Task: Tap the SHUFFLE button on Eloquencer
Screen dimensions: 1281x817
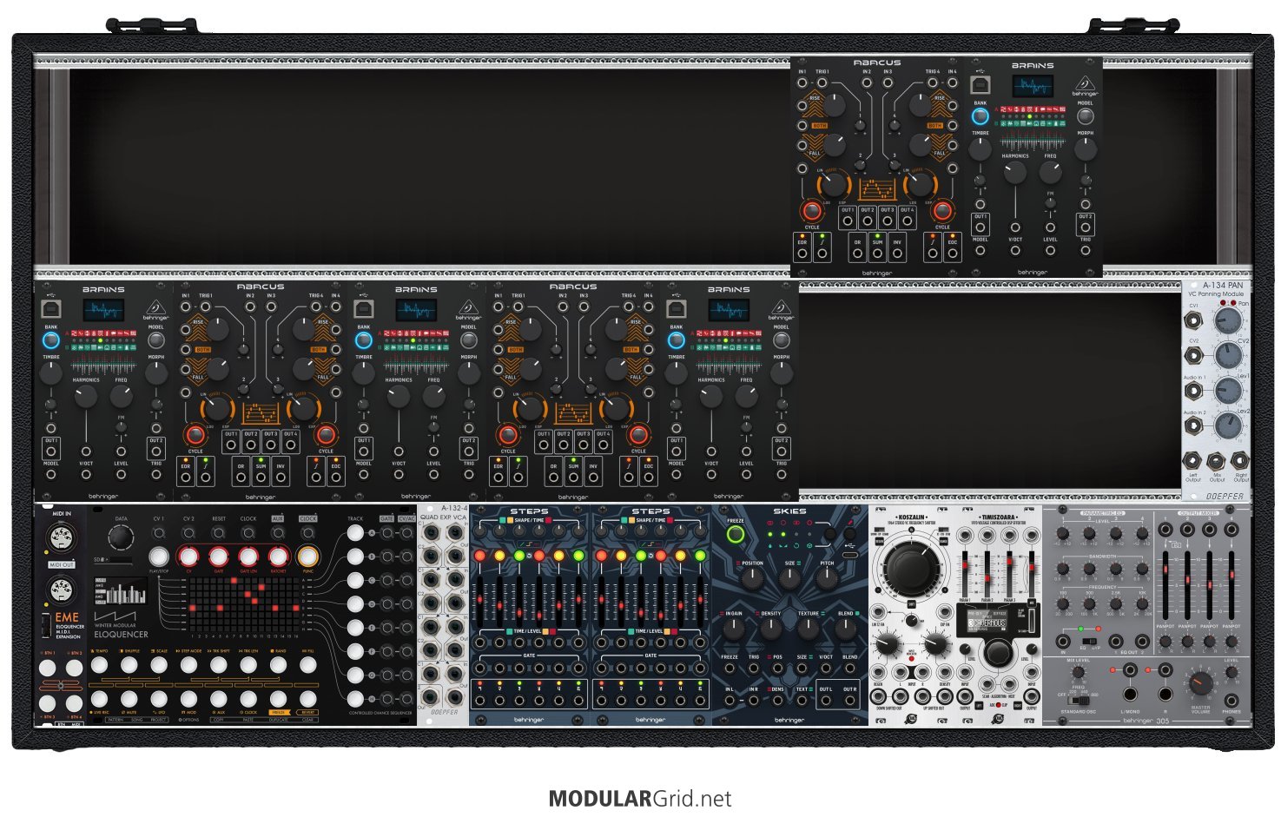Action: coord(129,665)
